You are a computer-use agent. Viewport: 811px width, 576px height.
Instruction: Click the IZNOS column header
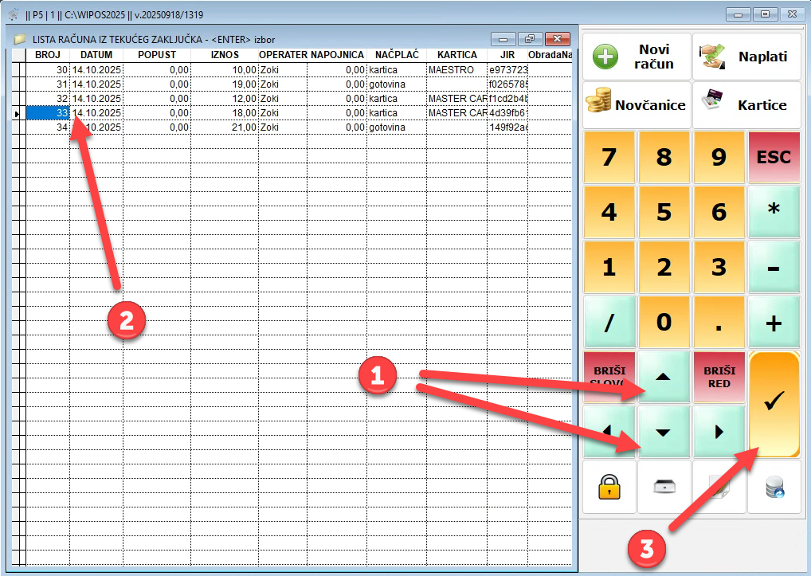click(225, 55)
